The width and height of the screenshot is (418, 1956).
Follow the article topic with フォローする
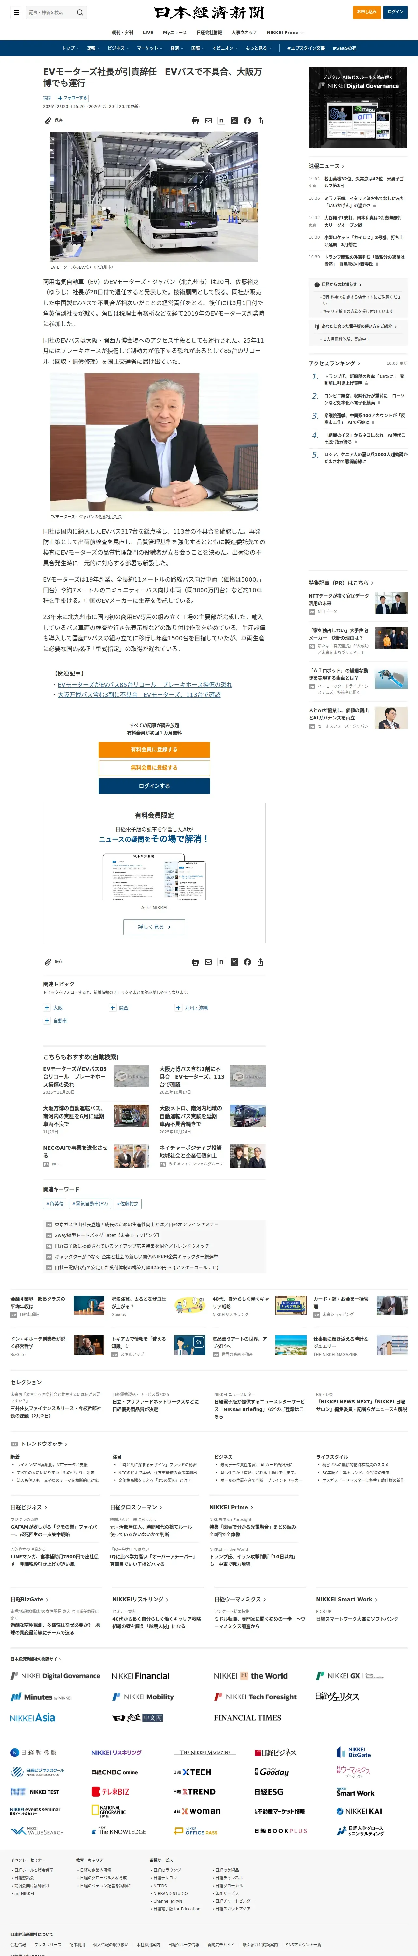72,98
